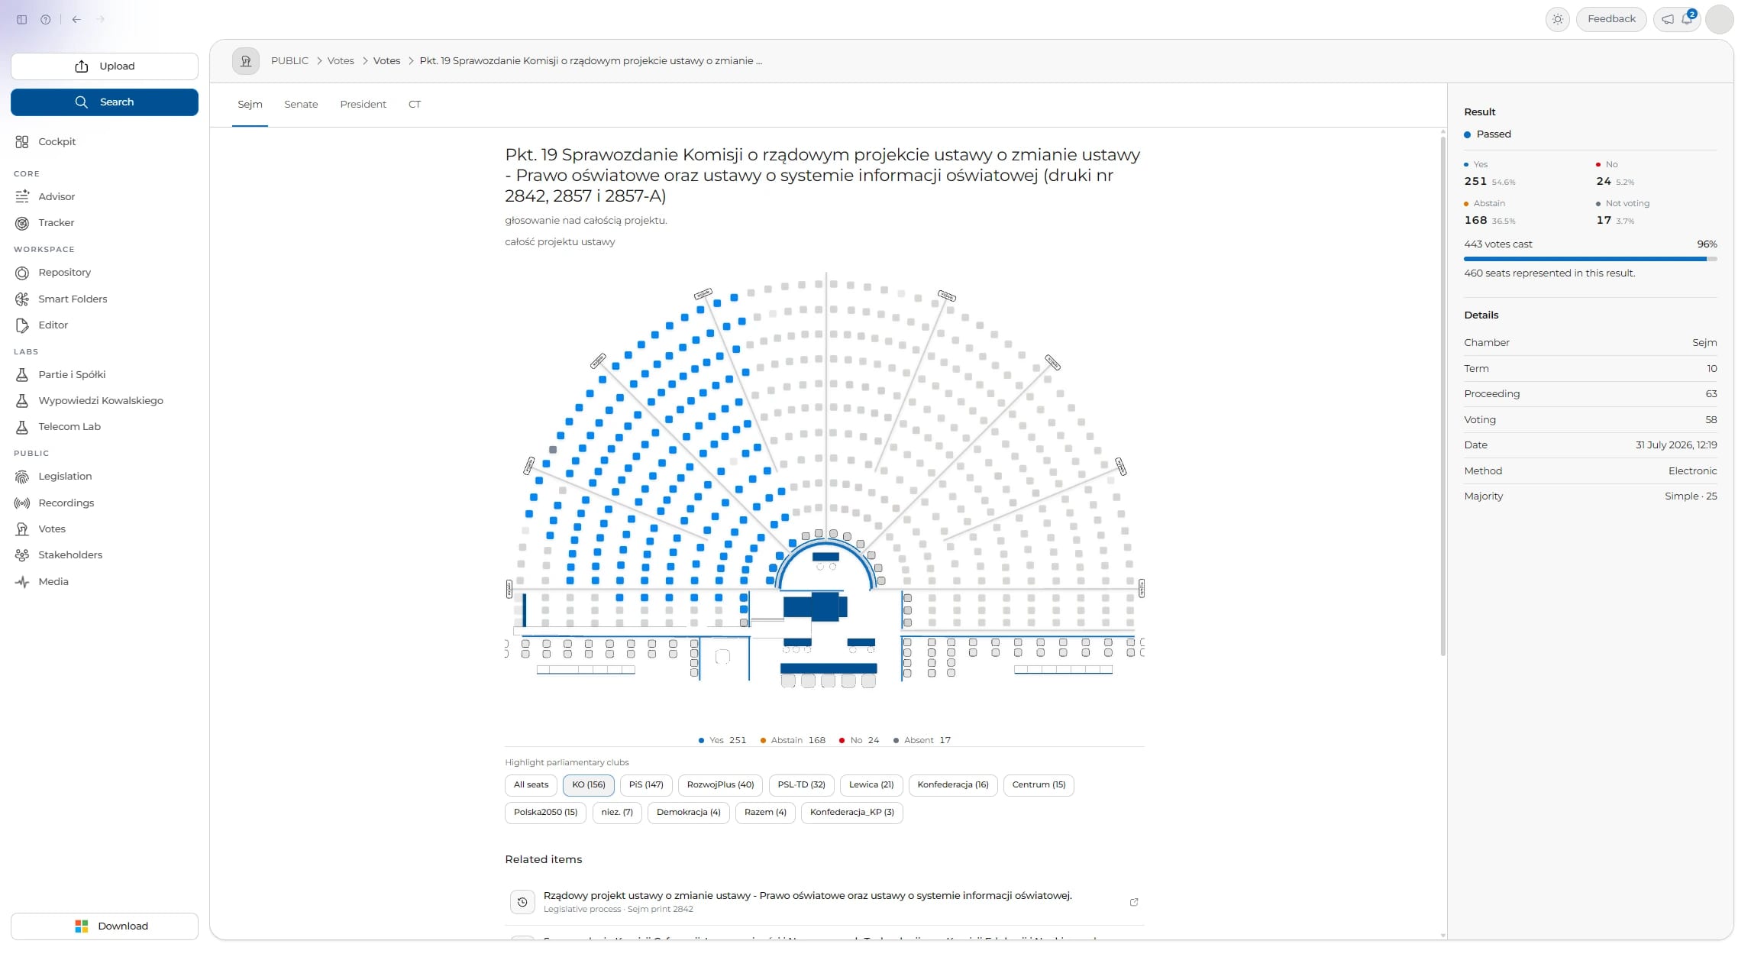Open the related Rządowy projekt ustawy item
1751x957 pixels.
click(825, 902)
